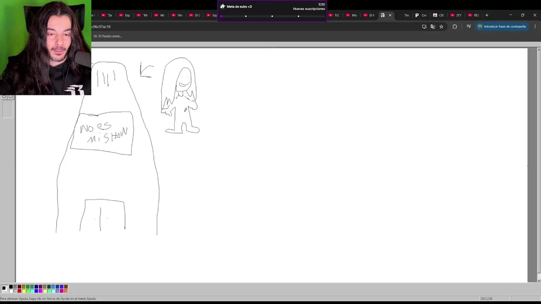Switch to the 'Se' YouTube tab

click(107, 15)
